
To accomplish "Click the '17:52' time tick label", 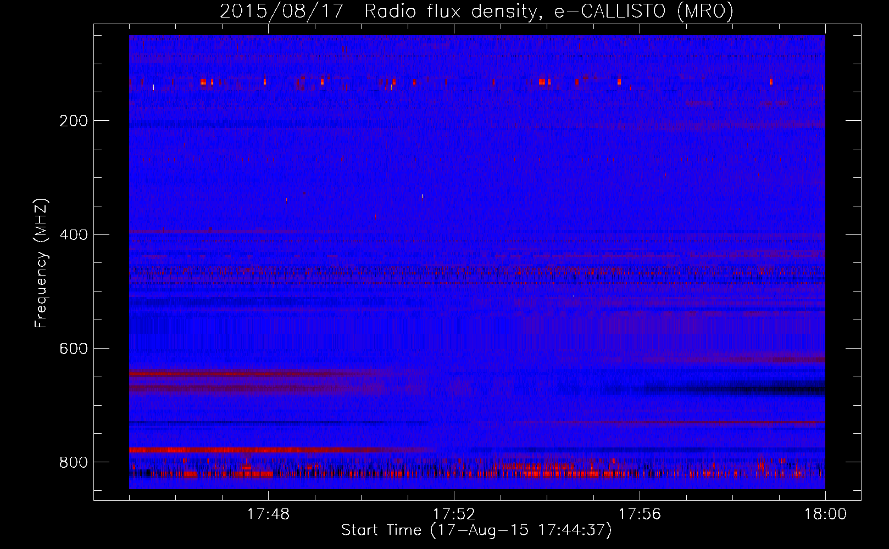I will pyautogui.click(x=454, y=514).
